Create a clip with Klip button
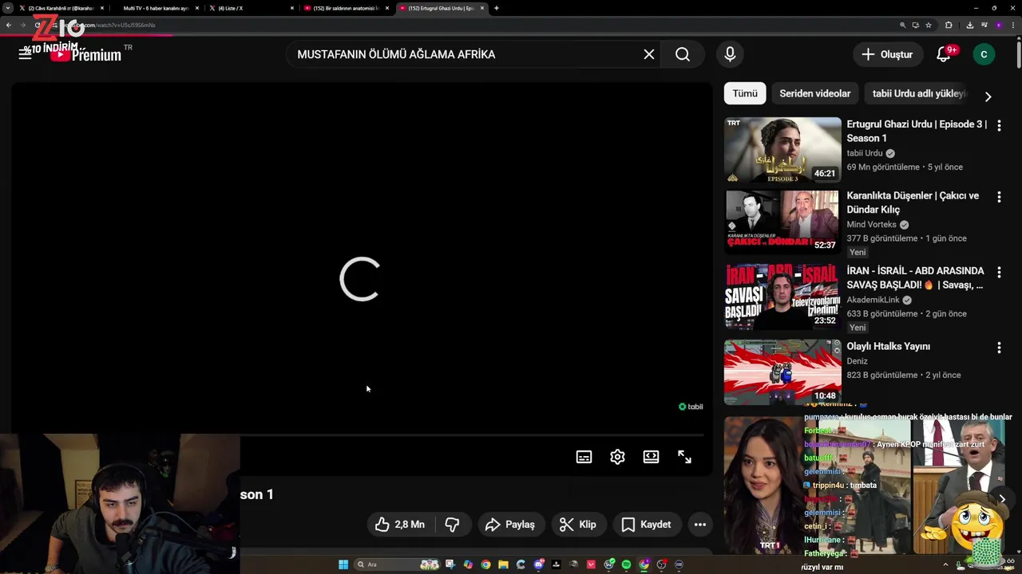Viewport: 1022px width, 574px height. 577,524
